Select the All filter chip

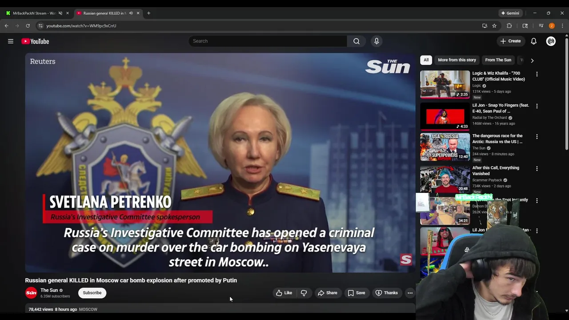[x=426, y=60]
